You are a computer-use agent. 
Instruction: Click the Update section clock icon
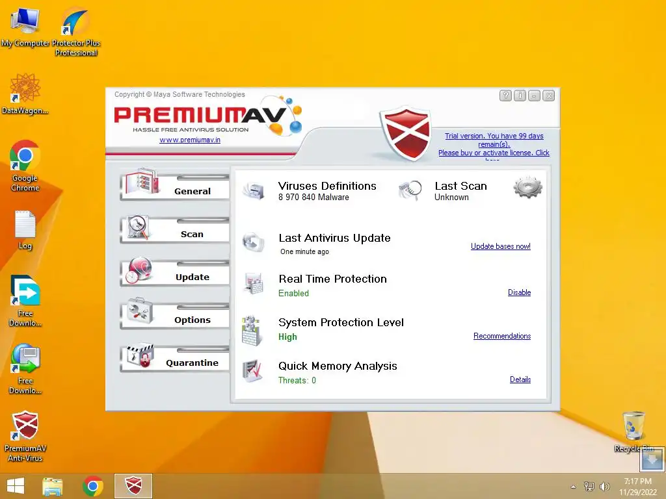click(139, 270)
